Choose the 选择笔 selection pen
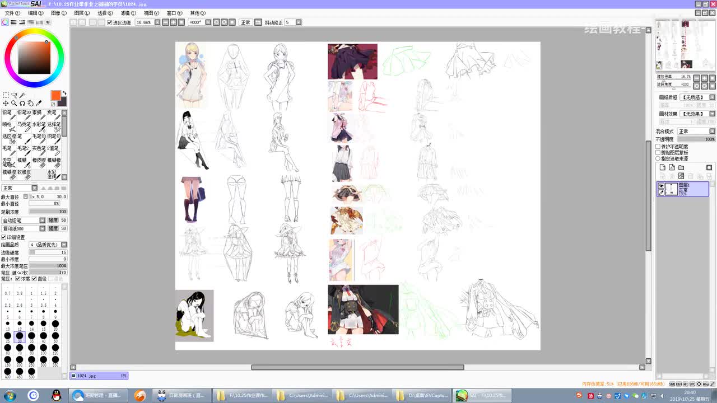The height and width of the screenshot is (403, 717). point(54,128)
